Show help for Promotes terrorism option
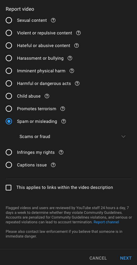This screenshot has height=265, width=137. pos(63,109)
